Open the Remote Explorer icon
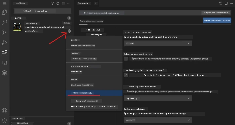235x125 pixels. point(4,63)
